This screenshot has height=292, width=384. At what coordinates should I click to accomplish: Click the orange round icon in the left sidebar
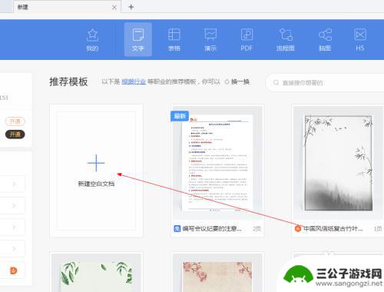14,270
